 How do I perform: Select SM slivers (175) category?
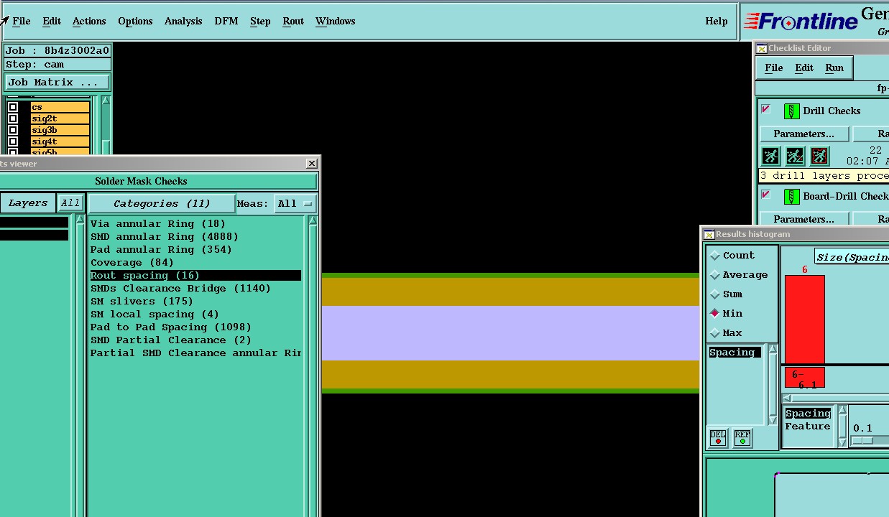coord(142,302)
